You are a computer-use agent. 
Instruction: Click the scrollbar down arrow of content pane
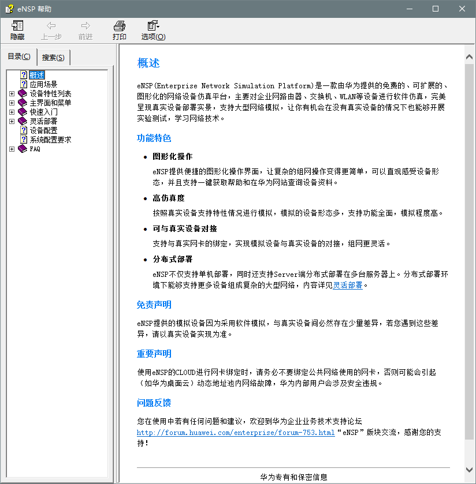pyautogui.click(x=469, y=470)
